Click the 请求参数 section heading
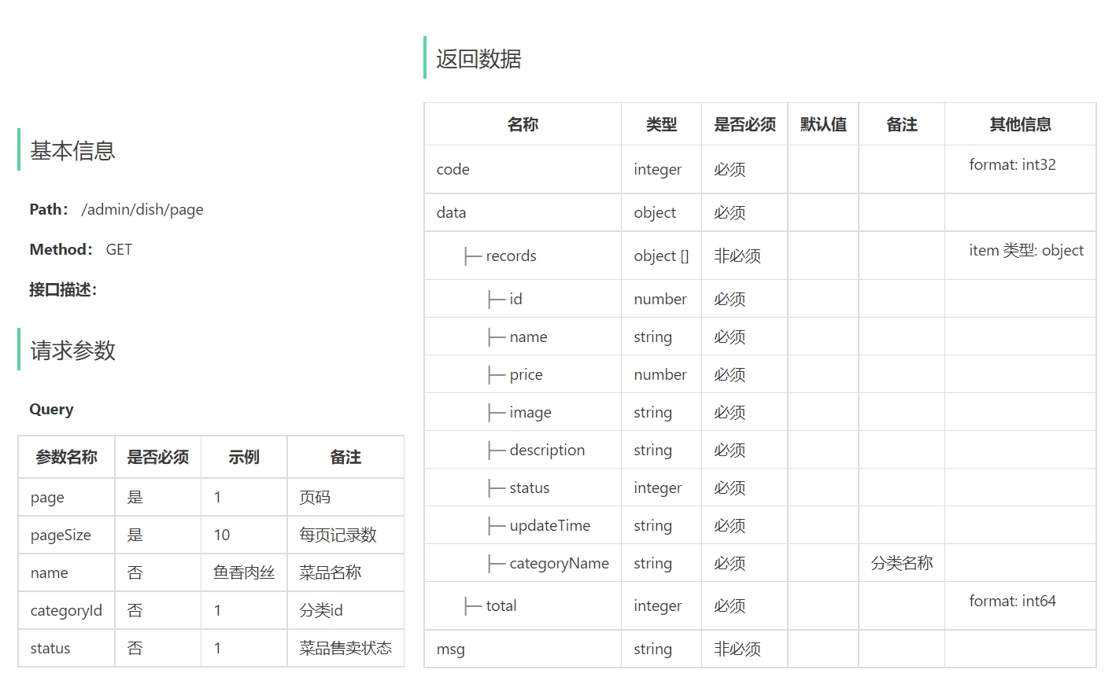Screen dimensions: 1112x677 72,350
